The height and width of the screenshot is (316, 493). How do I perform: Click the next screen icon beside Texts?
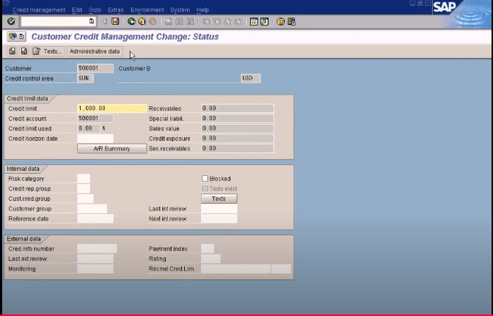(x=24, y=51)
